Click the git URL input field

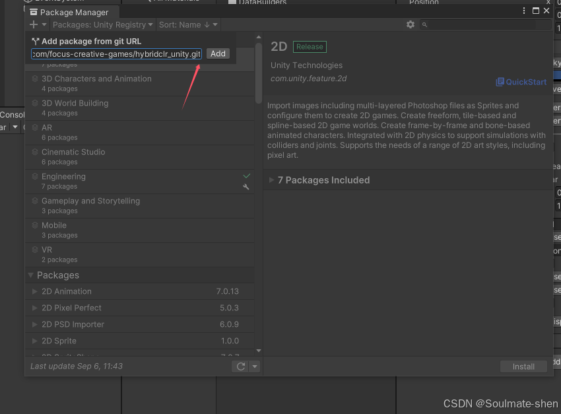pos(116,54)
